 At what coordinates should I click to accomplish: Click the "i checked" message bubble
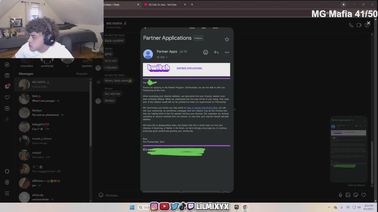[111, 67]
